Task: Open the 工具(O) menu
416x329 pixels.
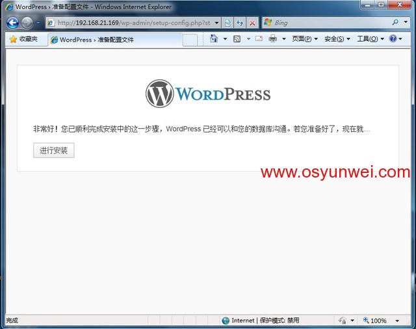Action: coord(370,39)
